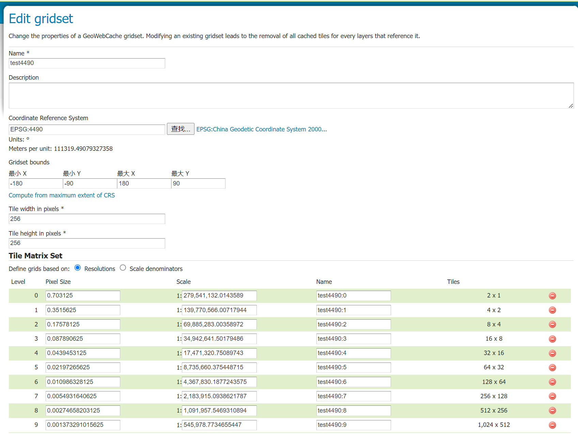This screenshot has width=578, height=434.
Task: Focus the Name field containing test4490
Action: click(x=87, y=63)
